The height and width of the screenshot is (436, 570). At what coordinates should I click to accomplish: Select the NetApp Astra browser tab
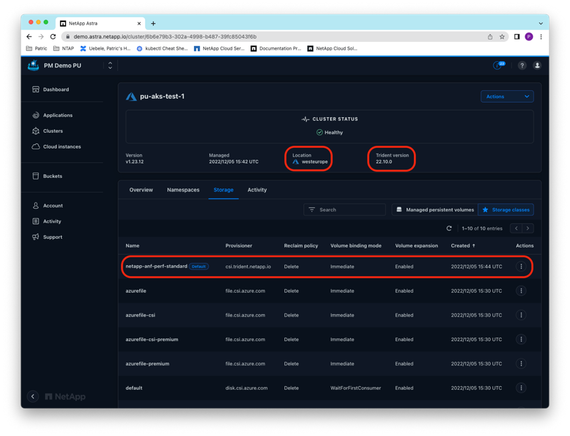[101, 24]
